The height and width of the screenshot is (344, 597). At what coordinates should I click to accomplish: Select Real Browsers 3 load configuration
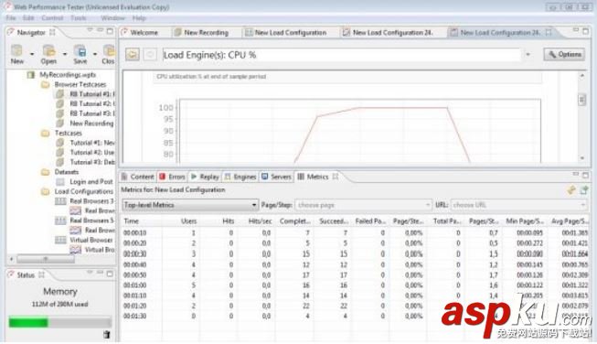pos(91,201)
